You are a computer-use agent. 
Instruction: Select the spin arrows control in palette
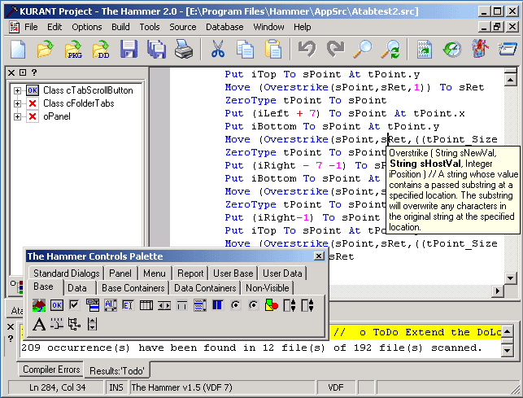click(164, 305)
